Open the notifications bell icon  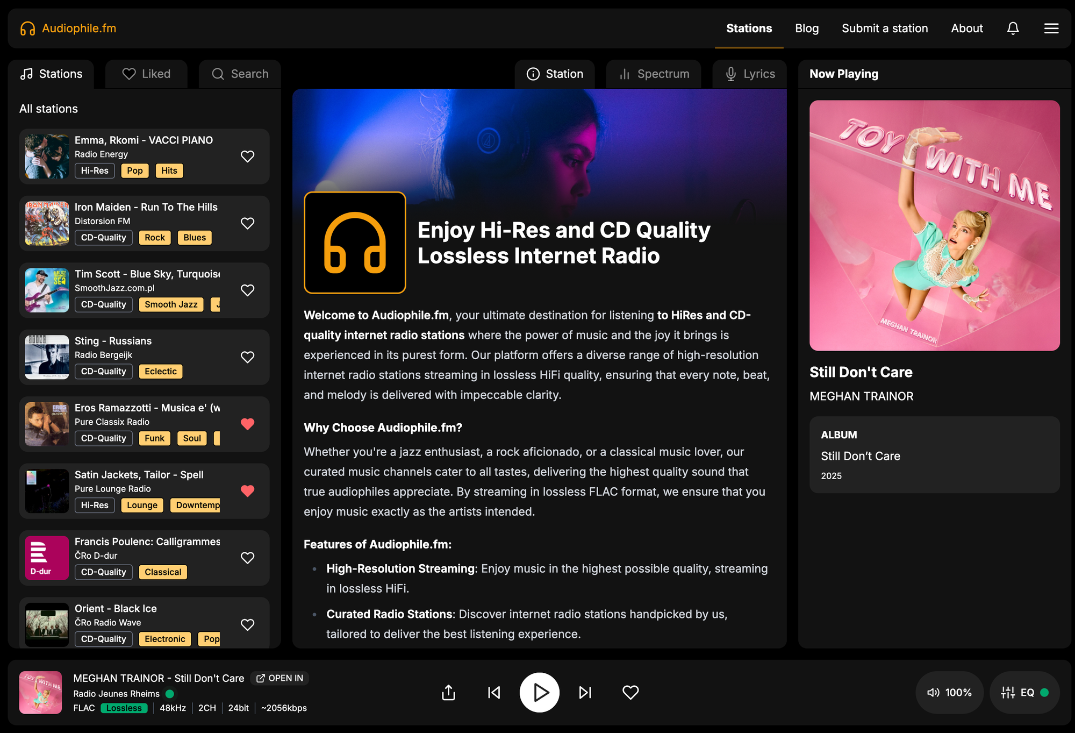1013,28
